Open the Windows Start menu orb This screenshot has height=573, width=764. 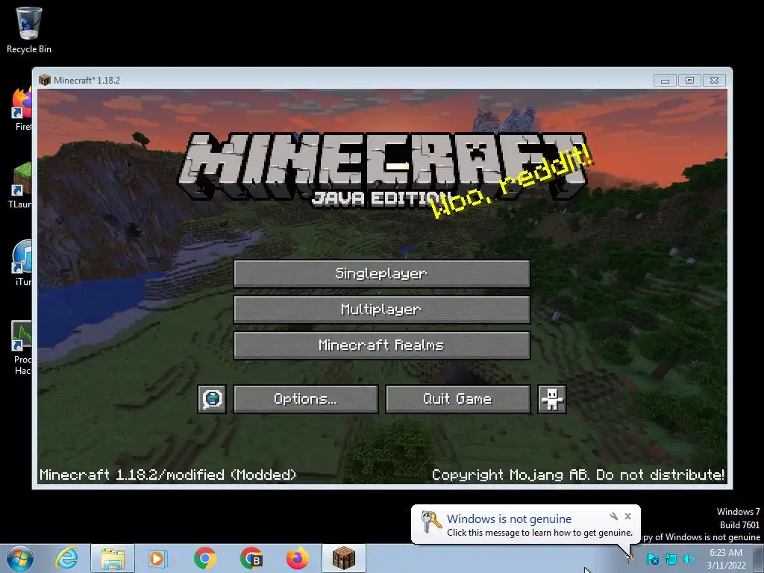pyautogui.click(x=20, y=558)
